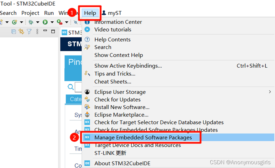Collapse All in the Project Explorer
Image resolution: width=275 pixels, height=168 pixels.
13,32
